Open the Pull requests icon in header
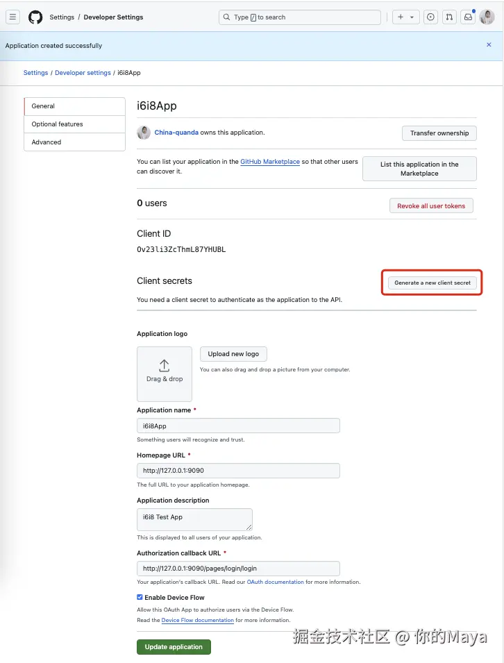Viewport: 504px width, 663px height. point(450,17)
